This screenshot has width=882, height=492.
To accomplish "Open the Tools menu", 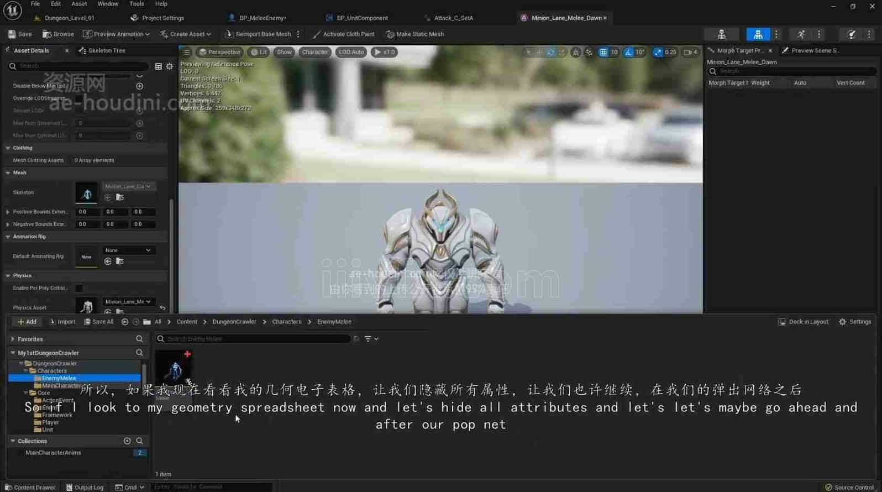I will (x=136, y=4).
